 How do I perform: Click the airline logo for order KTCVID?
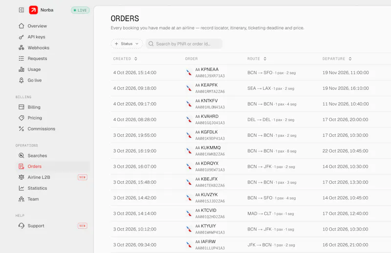pyautogui.click(x=189, y=213)
